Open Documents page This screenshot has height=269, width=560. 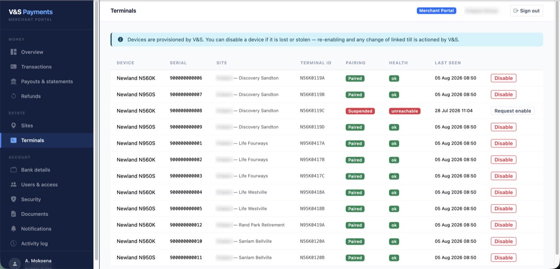(x=47, y=214)
